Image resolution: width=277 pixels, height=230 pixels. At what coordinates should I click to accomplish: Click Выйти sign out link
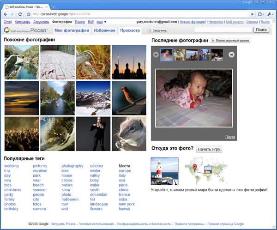pyautogui.click(x=265, y=22)
